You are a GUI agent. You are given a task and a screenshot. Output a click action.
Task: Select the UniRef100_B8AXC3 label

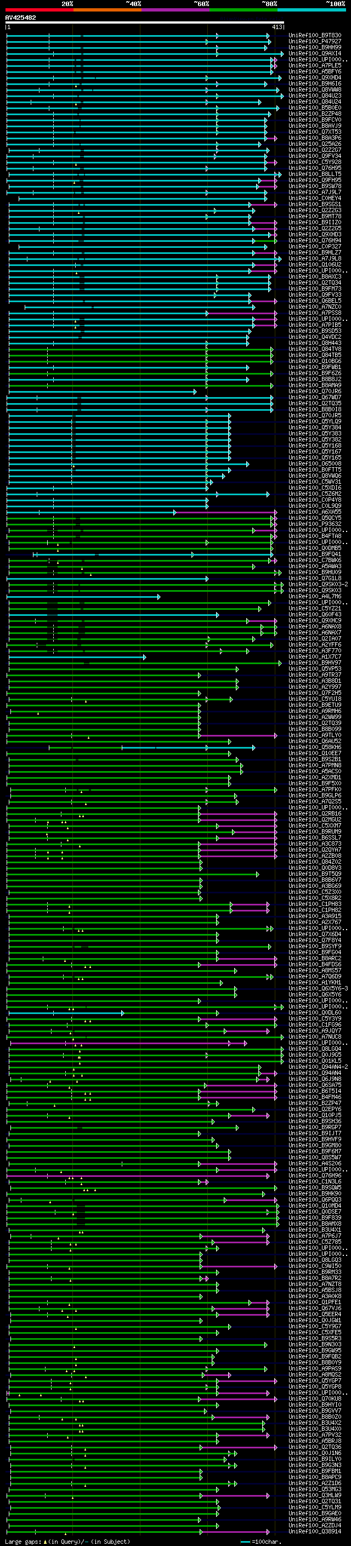(315, 276)
